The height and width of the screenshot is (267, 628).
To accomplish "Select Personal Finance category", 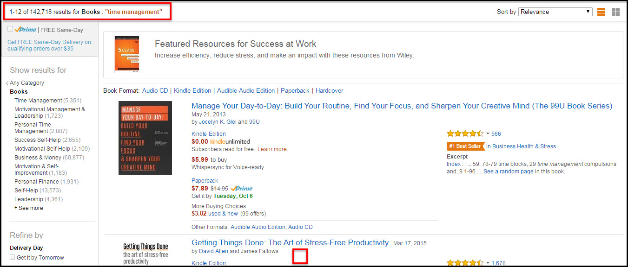I will pos(37,182).
